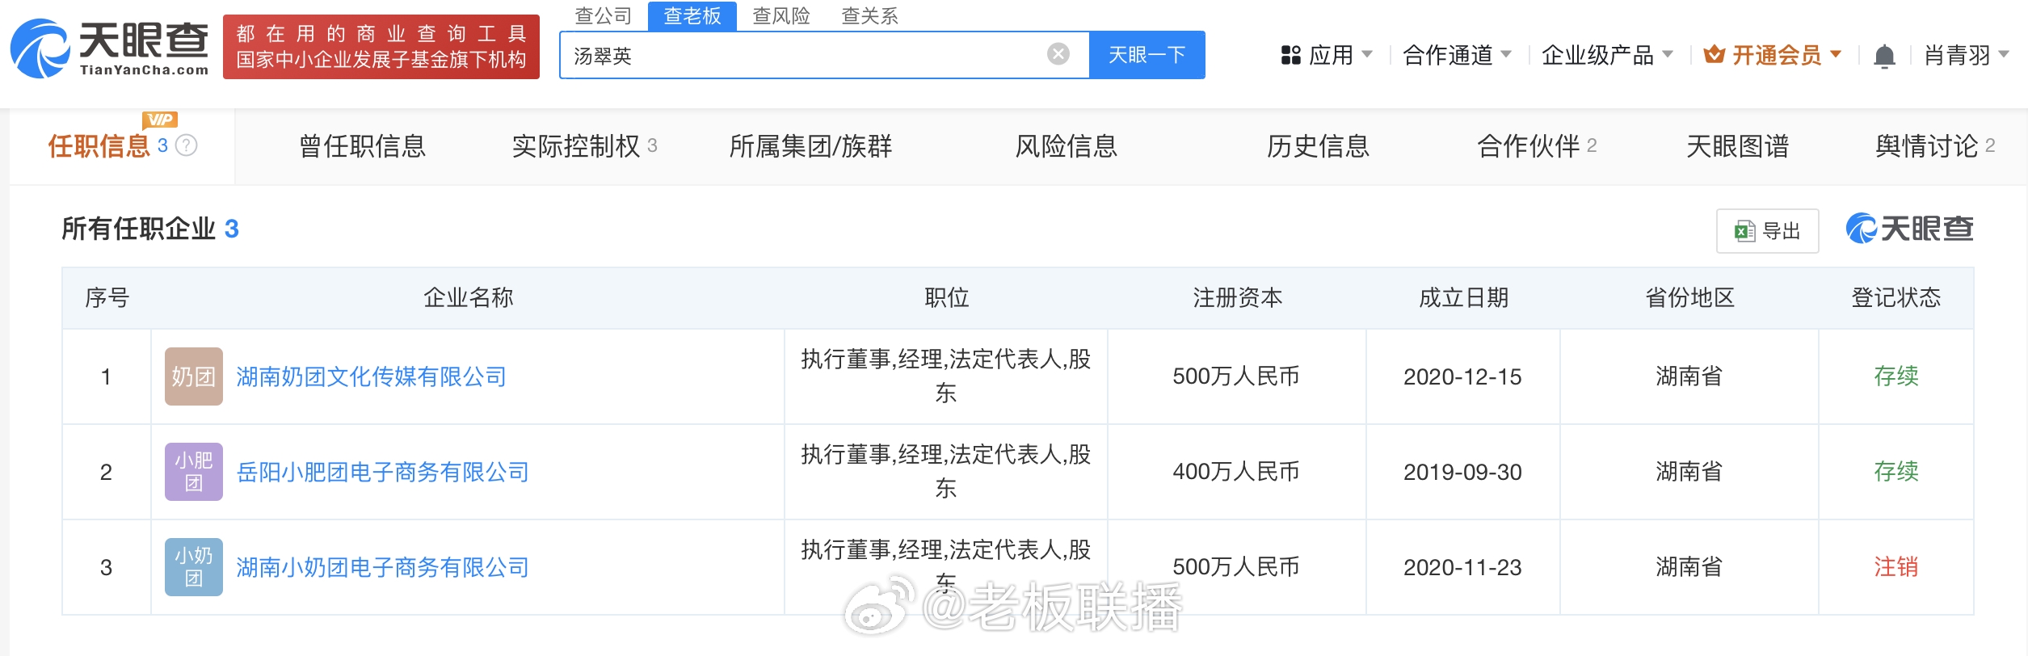
Task: Click the date 2019-09-30
Action: [1462, 472]
